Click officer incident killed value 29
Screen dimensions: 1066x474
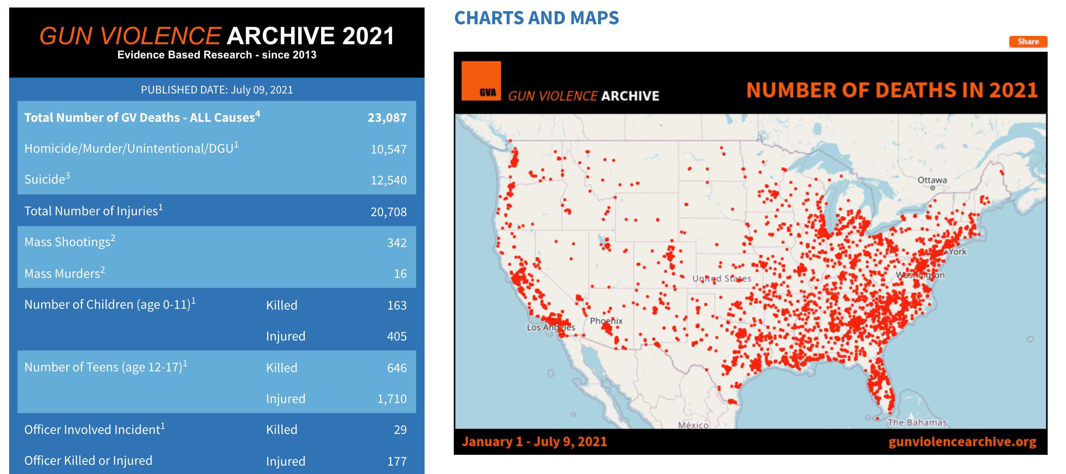pos(400,430)
